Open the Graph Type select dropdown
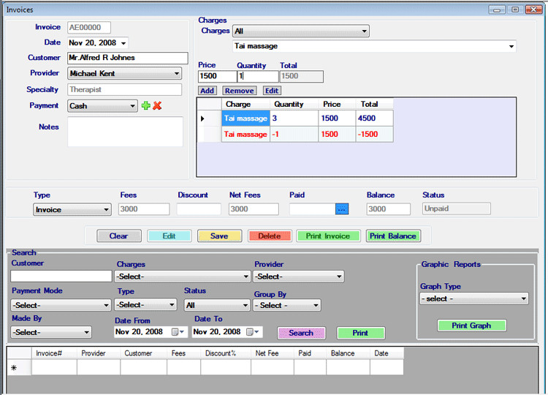 coord(474,298)
